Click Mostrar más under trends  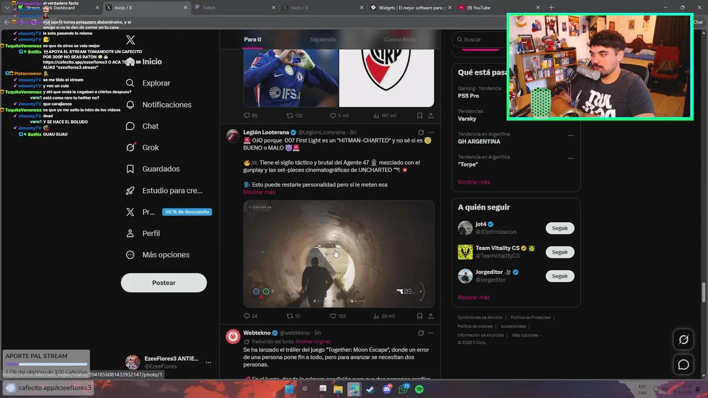[x=473, y=182]
